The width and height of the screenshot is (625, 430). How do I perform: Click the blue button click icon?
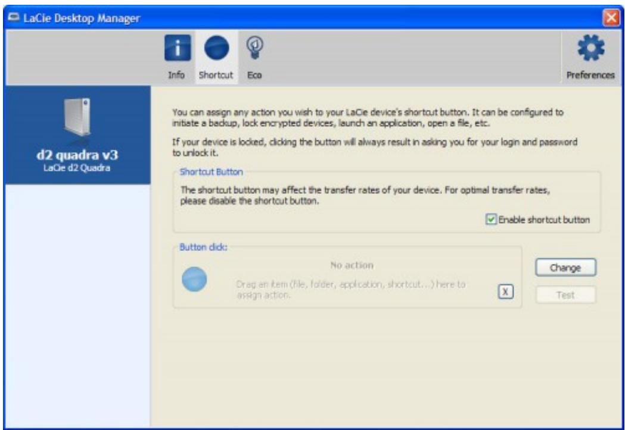(x=194, y=280)
